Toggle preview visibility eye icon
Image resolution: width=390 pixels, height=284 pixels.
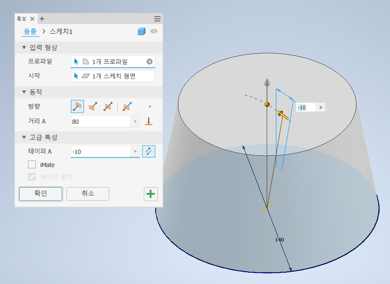(154, 31)
